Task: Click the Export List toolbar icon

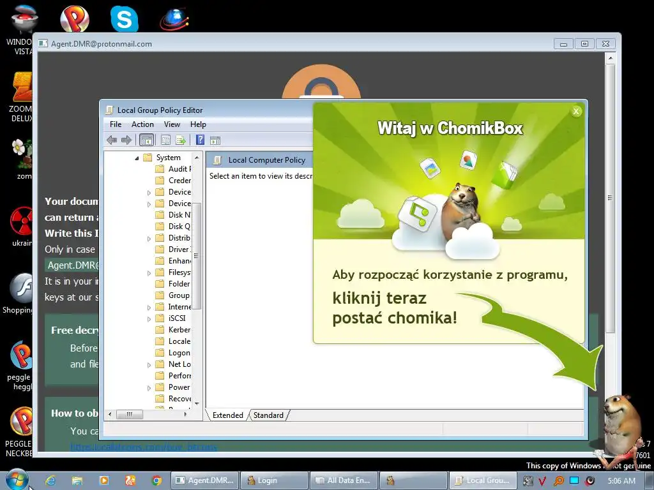Action: 181,140
